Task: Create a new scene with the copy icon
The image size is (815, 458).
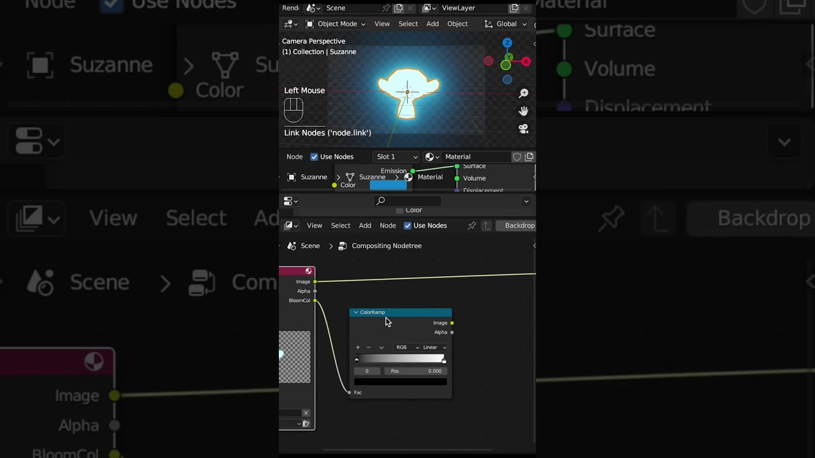Action: 399,8
